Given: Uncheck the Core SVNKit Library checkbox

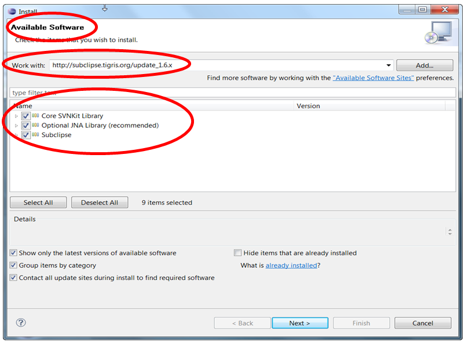Looking at the screenshot, I should (25, 116).
